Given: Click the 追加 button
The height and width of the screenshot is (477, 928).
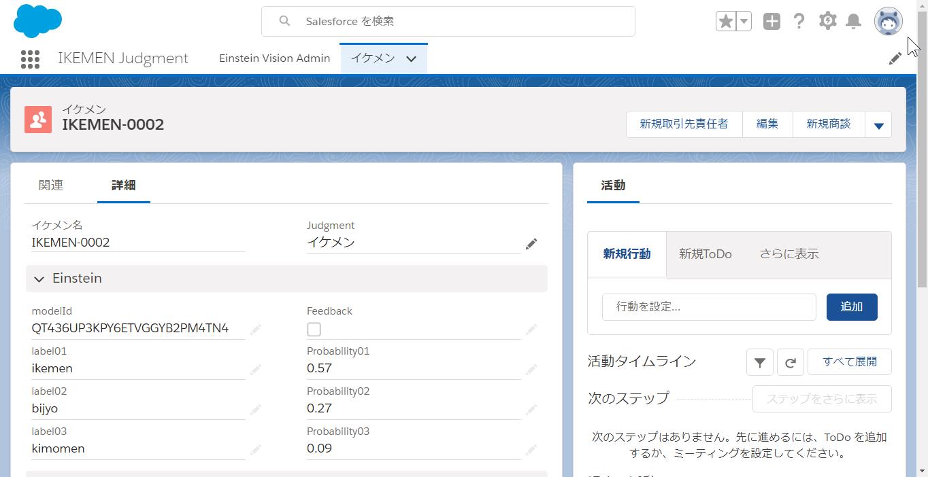Looking at the screenshot, I should point(852,307).
